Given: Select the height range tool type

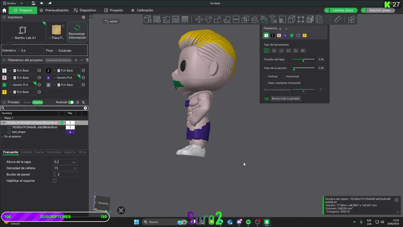Looking at the screenshot, I should coord(288,50).
